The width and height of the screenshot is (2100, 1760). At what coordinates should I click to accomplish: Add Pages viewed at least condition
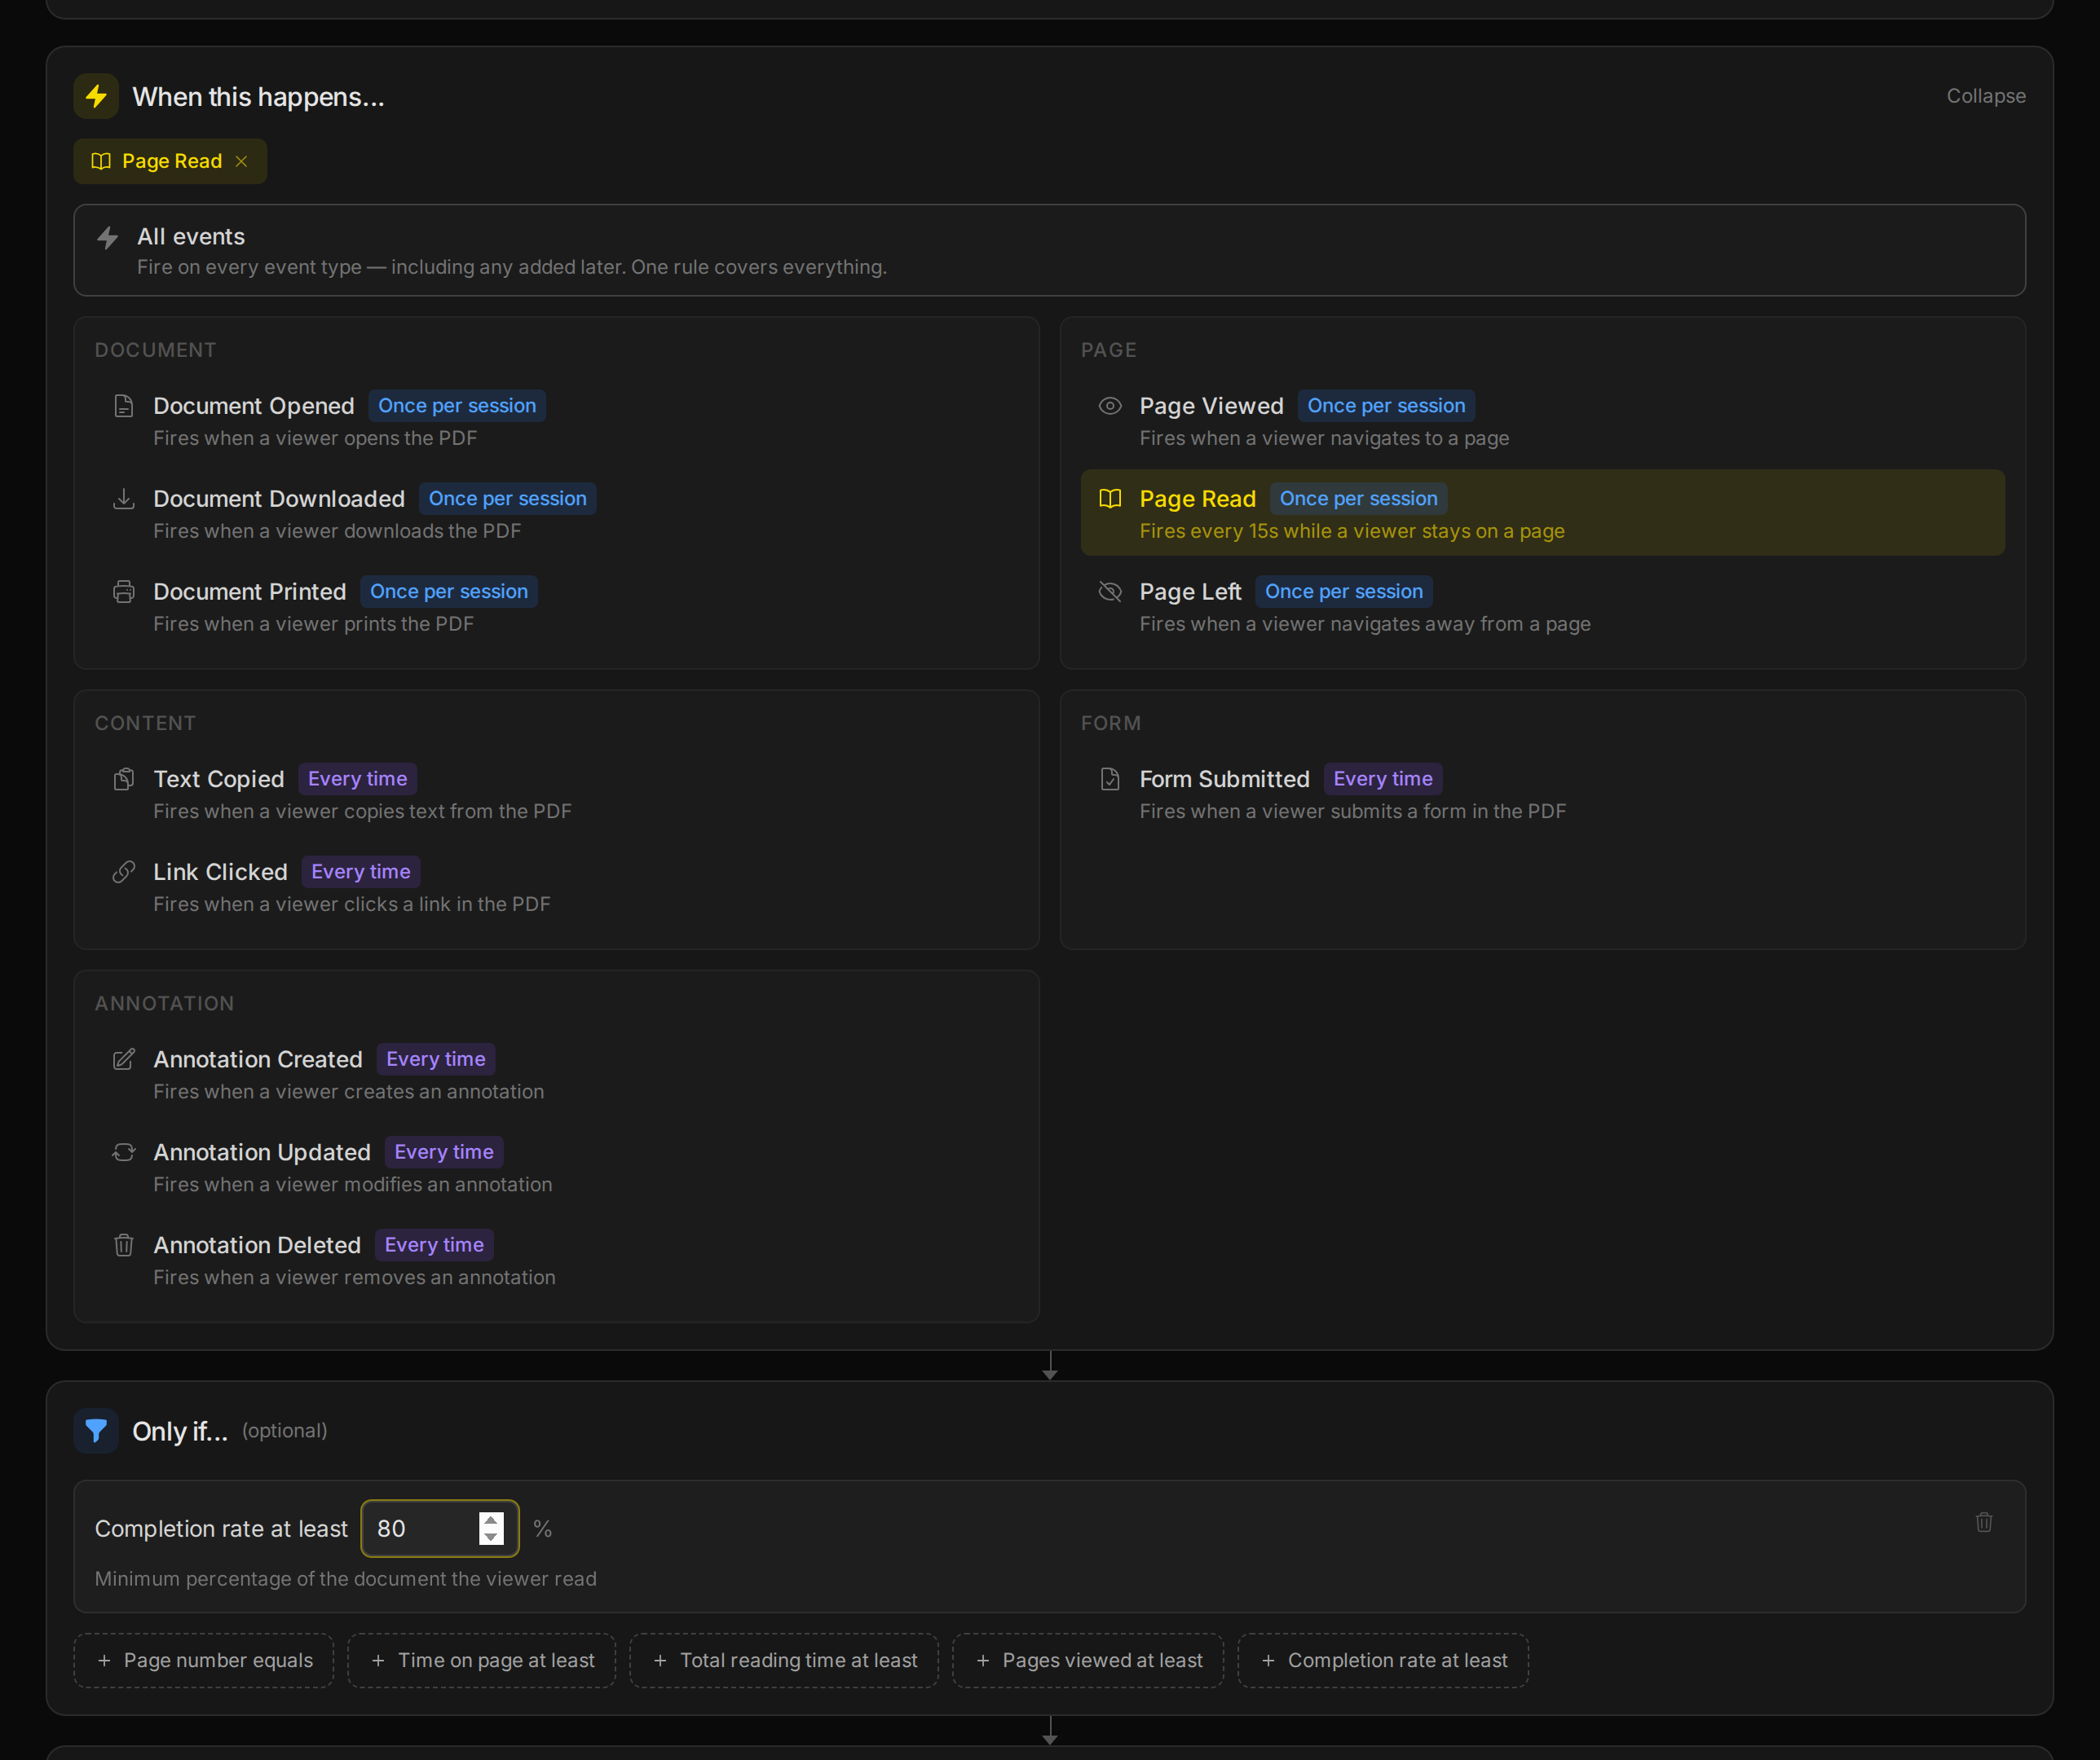1088,1660
